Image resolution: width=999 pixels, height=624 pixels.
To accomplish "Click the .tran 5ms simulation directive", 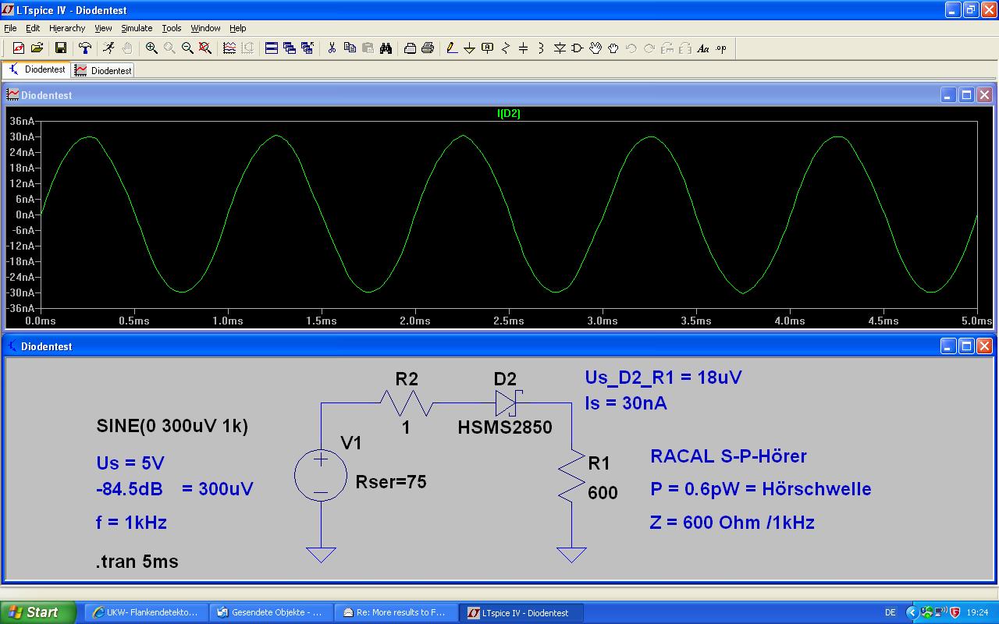I will pyautogui.click(x=137, y=562).
